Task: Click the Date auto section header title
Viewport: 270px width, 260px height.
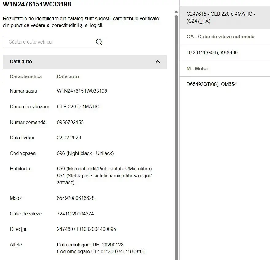Action: pos(21,61)
